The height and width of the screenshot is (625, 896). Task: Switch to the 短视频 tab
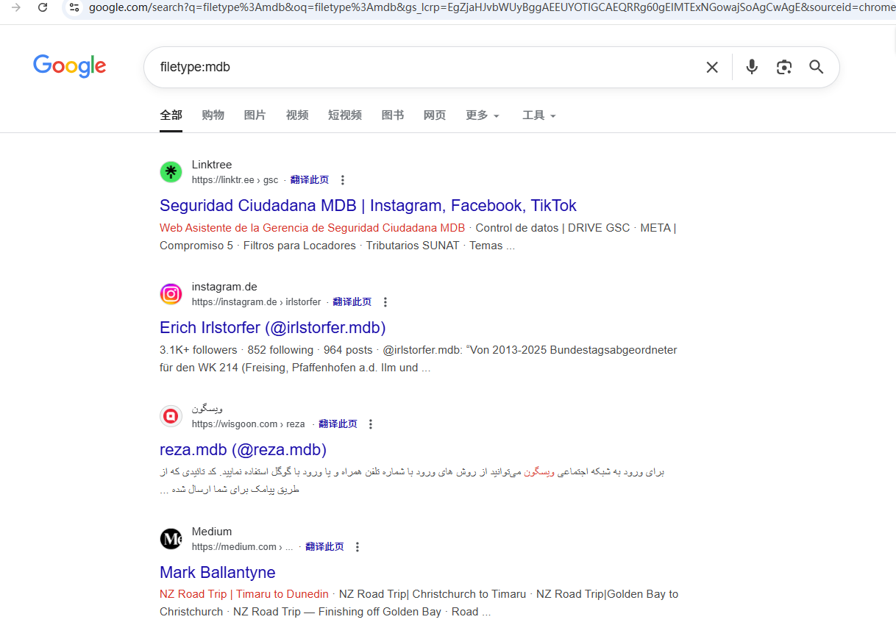(x=345, y=115)
